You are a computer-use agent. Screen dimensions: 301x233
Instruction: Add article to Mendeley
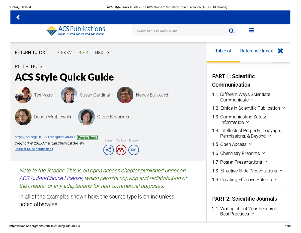tap(121, 150)
